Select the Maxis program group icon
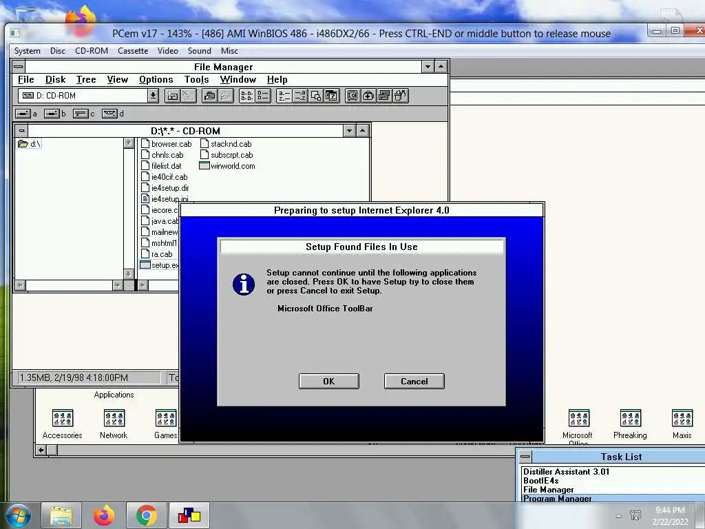The height and width of the screenshot is (529, 705). [682, 418]
